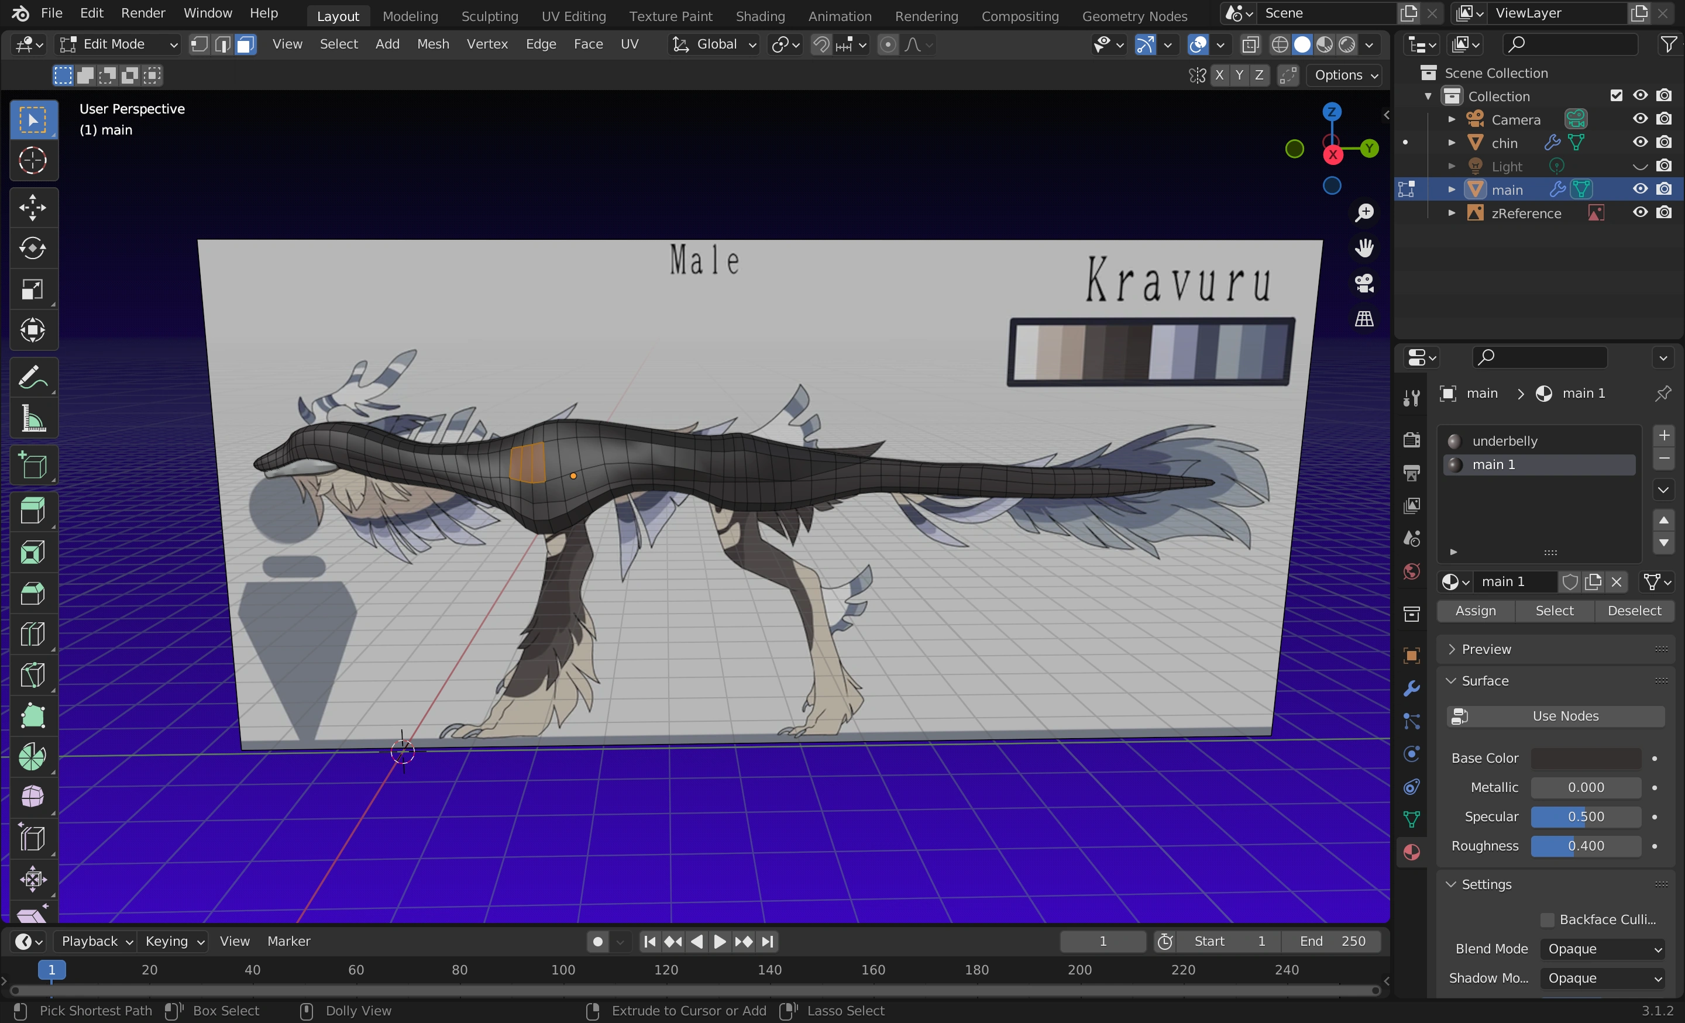
Task: Hide the Light object in viewport
Action: pyautogui.click(x=1640, y=166)
